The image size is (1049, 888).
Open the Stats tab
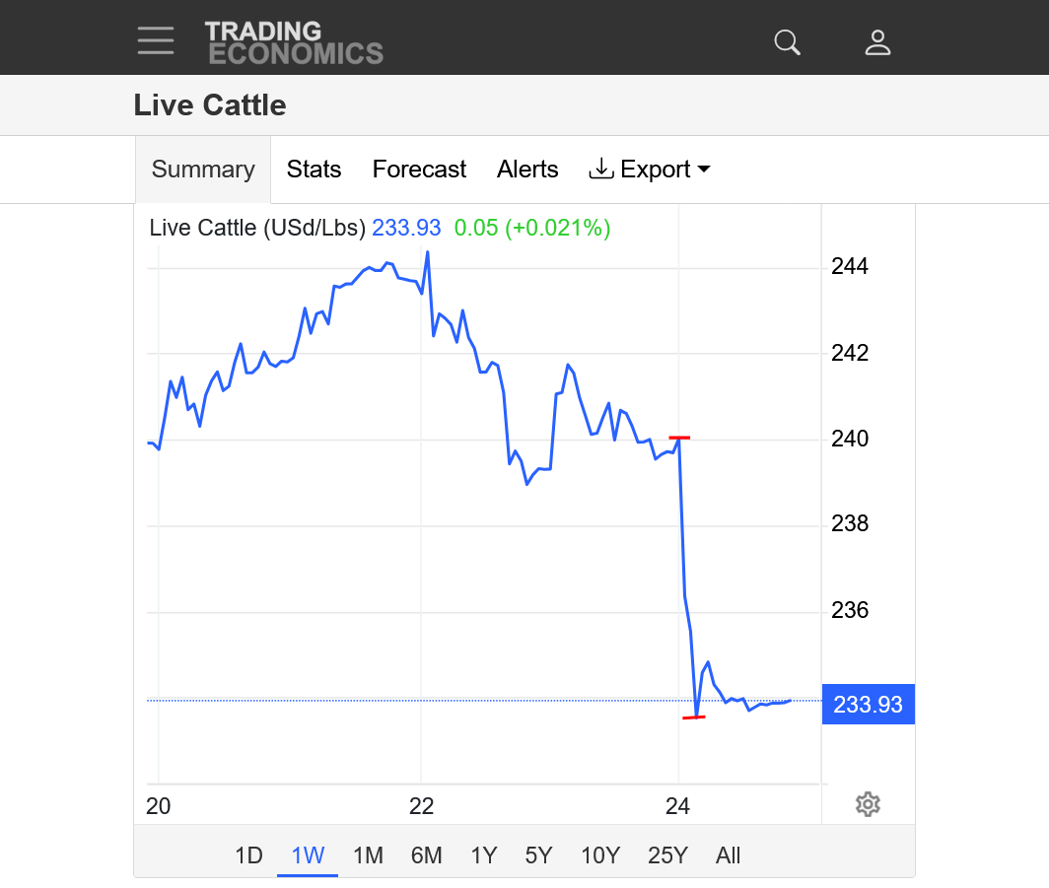[314, 170]
